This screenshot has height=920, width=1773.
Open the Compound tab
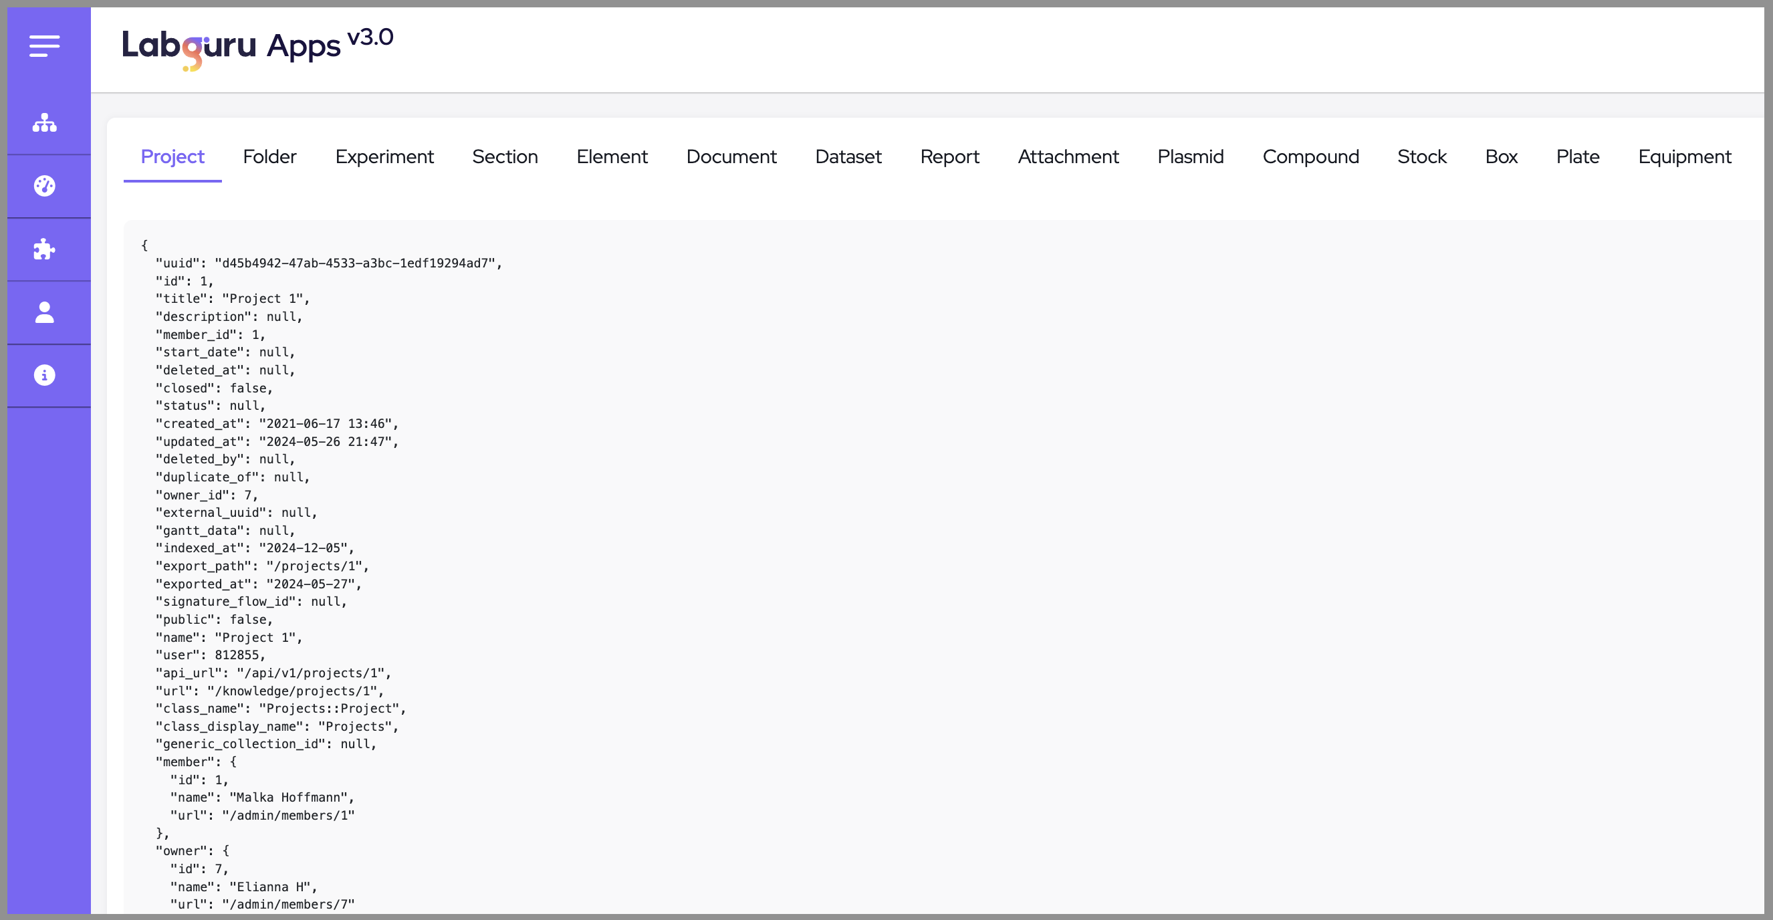point(1310,157)
